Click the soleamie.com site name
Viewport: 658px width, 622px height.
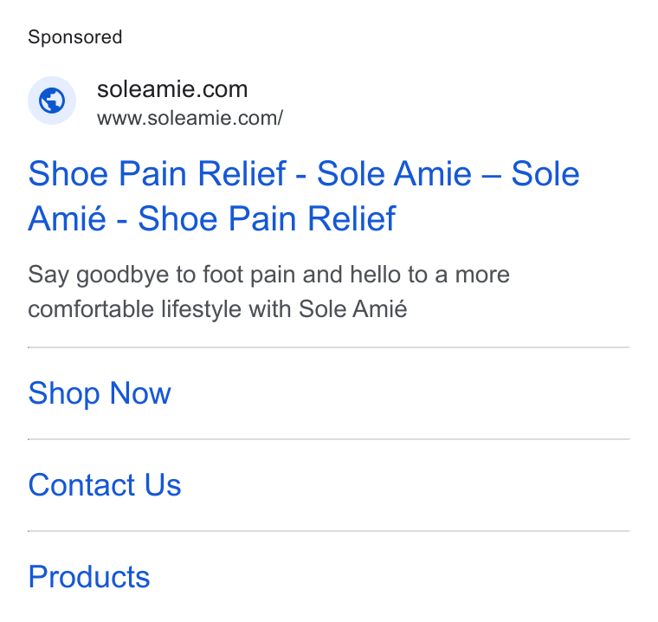pyautogui.click(x=172, y=89)
